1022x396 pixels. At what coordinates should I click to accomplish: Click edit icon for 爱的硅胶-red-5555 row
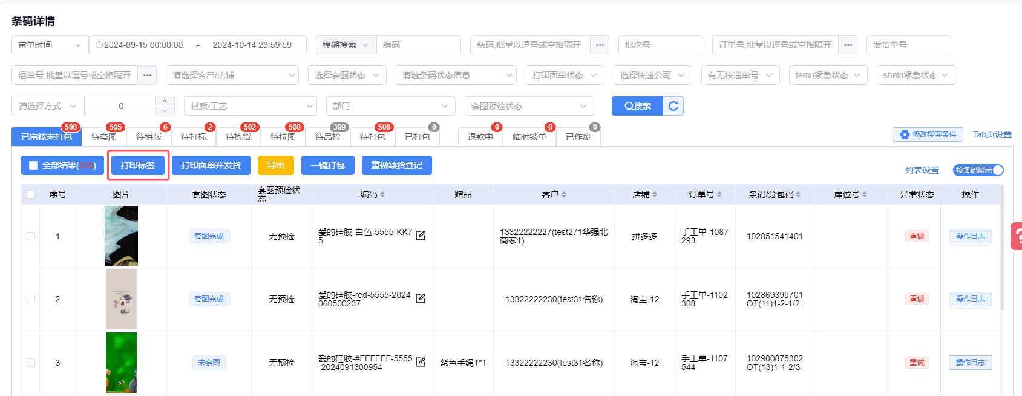point(421,299)
